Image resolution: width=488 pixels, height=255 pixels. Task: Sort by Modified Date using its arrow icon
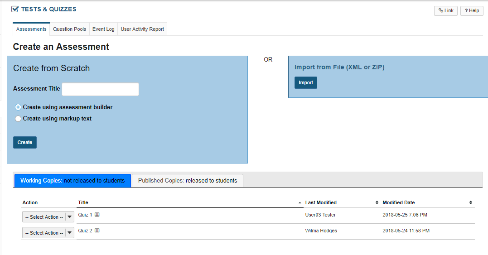470,202
